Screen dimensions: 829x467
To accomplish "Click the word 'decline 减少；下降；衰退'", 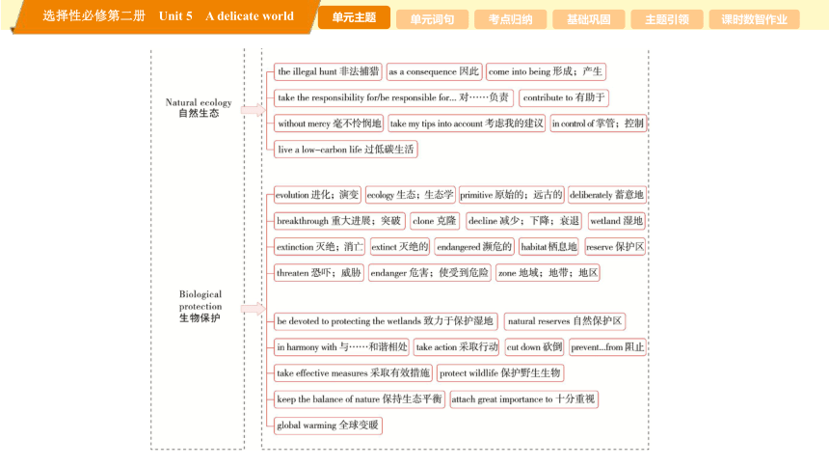I will click(524, 221).
